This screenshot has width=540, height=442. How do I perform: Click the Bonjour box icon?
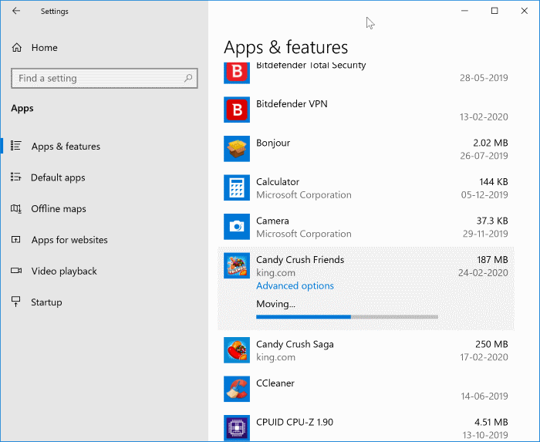(237, 148)
